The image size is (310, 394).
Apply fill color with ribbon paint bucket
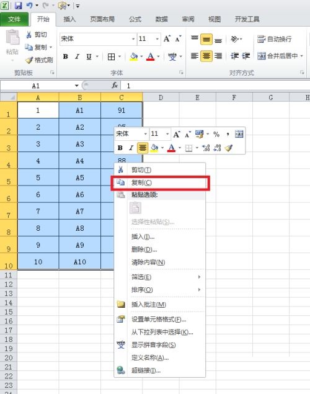(x=134, y=56)
